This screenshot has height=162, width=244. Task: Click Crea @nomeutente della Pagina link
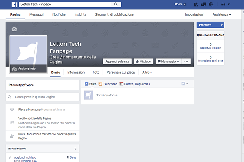click(73, 59)
